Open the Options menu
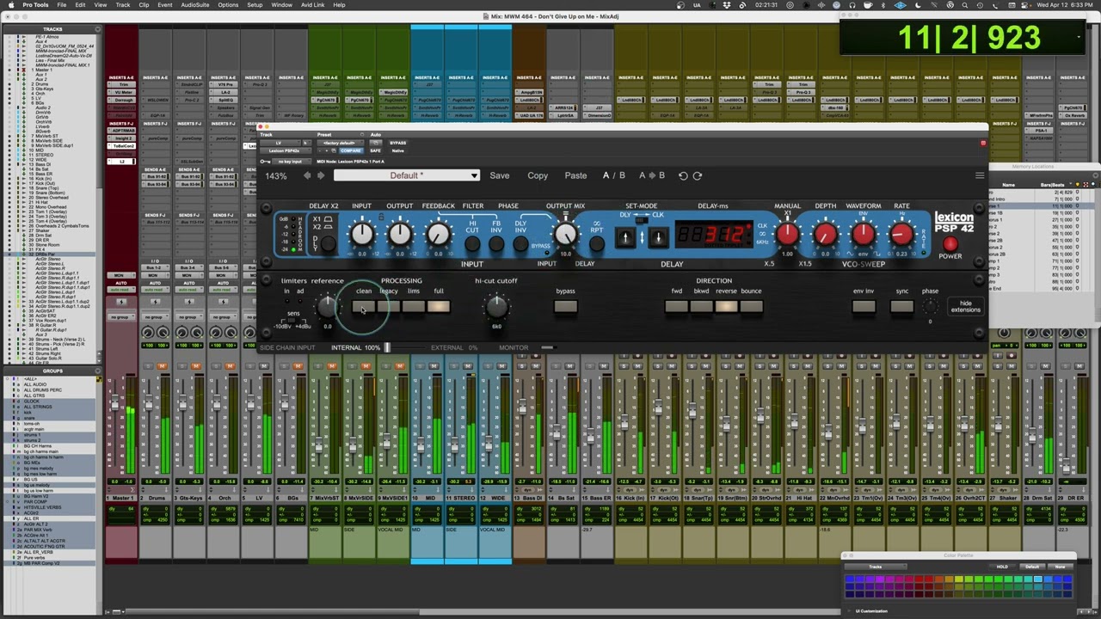This screenshot has height=619, width=1101. (x=228, y=5)
